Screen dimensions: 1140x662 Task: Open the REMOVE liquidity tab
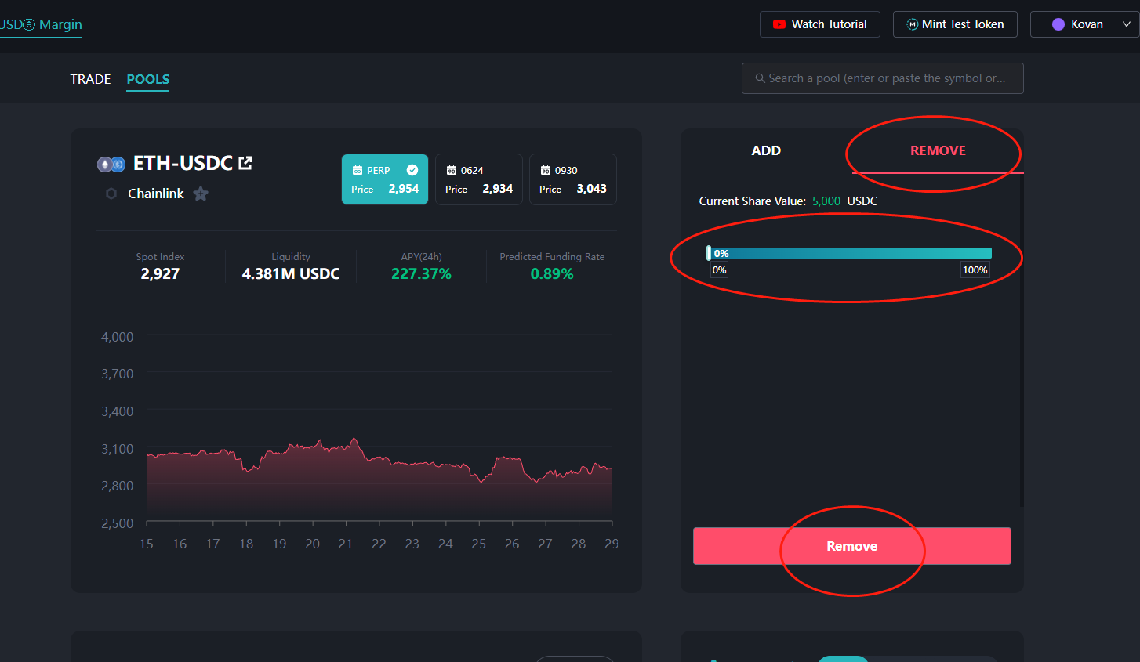coord(938,150)
